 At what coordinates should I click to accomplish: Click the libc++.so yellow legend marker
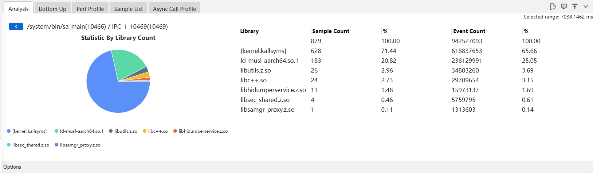click(x=145, y=131)
